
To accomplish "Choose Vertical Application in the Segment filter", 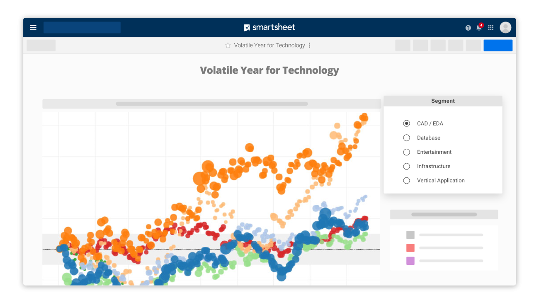I will (x=406, y=180).
